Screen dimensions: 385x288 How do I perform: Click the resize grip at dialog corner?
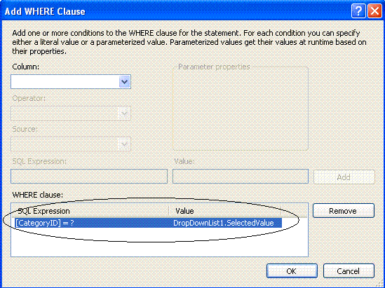point(381,284)
